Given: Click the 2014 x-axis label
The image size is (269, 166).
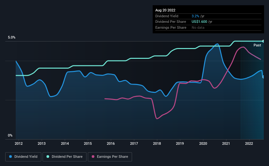Looking at the screenshot, I should [65, 143].
